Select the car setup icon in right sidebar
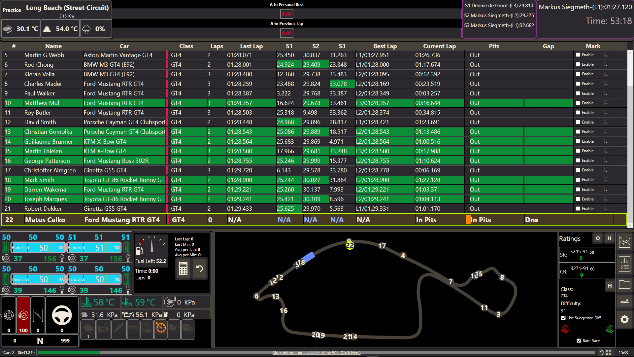This screenshot has height=357, width=634. click(x=625, y=302)
